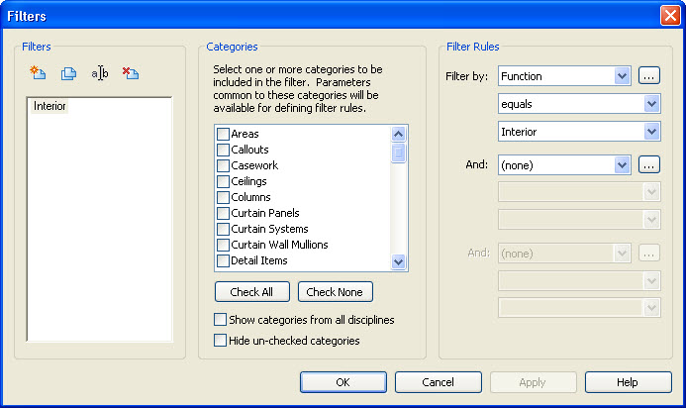Enable Show categories from all disciplines
686x408 pixels.
tap(220, 320)
